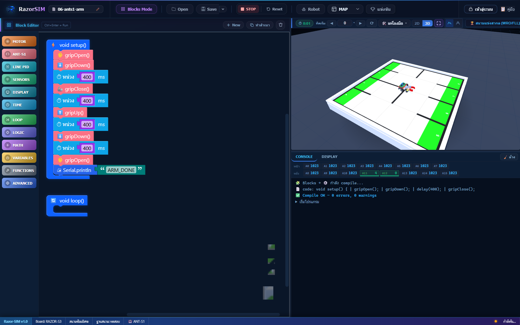Stop the running program
Image resolution: width=520 pixels, height=325 pixels.
(248, 9)
